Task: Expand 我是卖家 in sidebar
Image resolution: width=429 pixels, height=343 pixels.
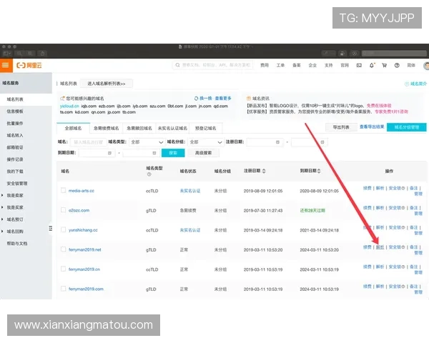Action: point(2,195)
